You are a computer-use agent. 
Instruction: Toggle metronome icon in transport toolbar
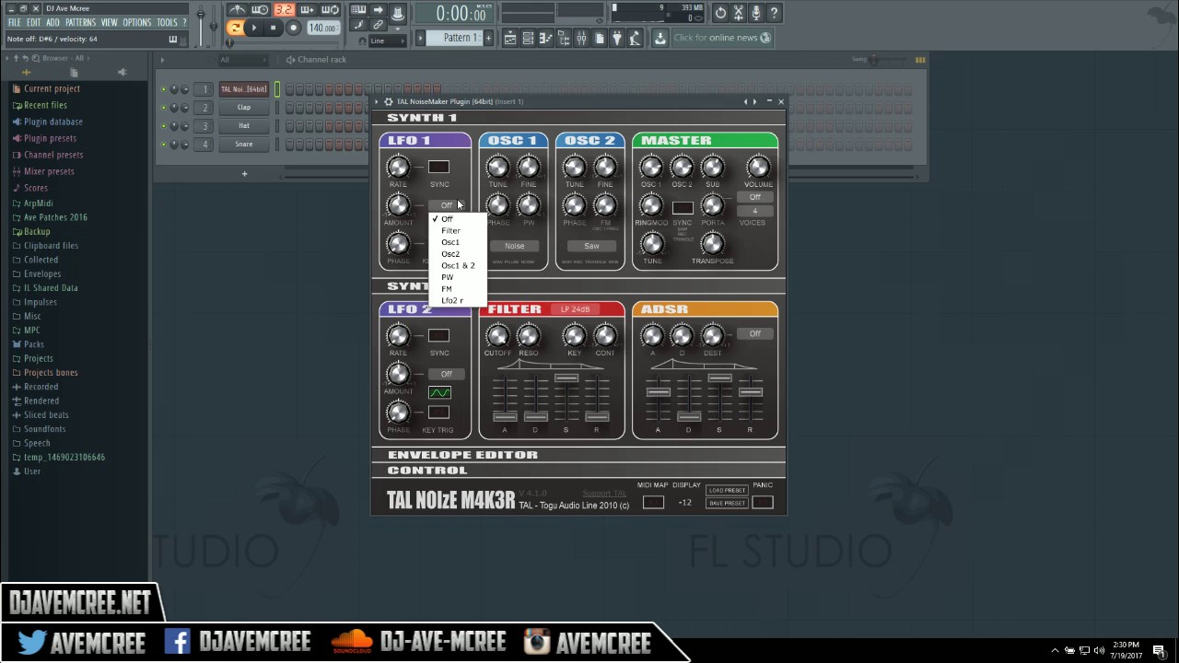coord(239,10)
